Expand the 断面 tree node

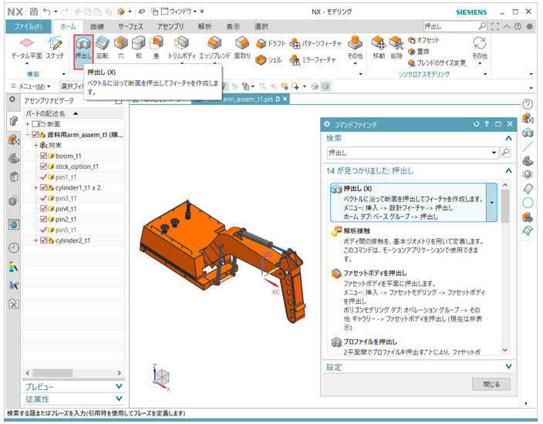[x=27, y=124]
